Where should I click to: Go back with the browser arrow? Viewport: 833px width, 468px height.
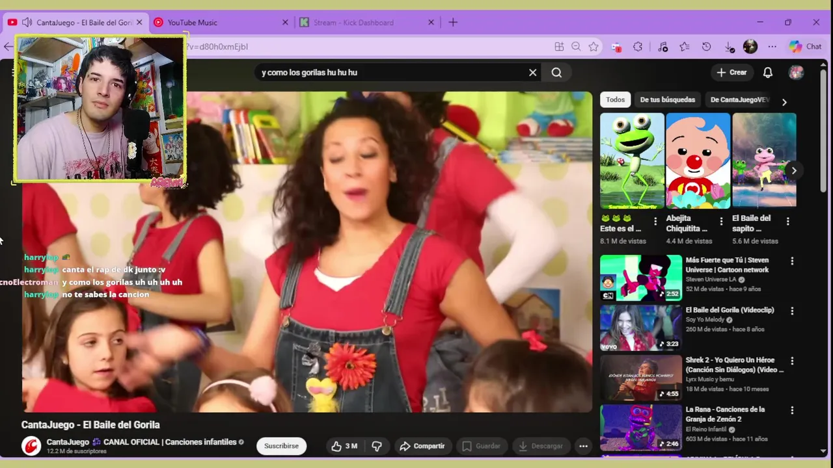point(8,47)
